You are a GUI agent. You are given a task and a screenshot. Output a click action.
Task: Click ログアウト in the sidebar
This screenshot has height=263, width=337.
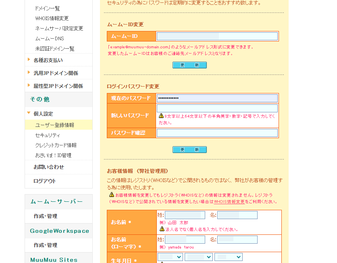pos(45,181)
